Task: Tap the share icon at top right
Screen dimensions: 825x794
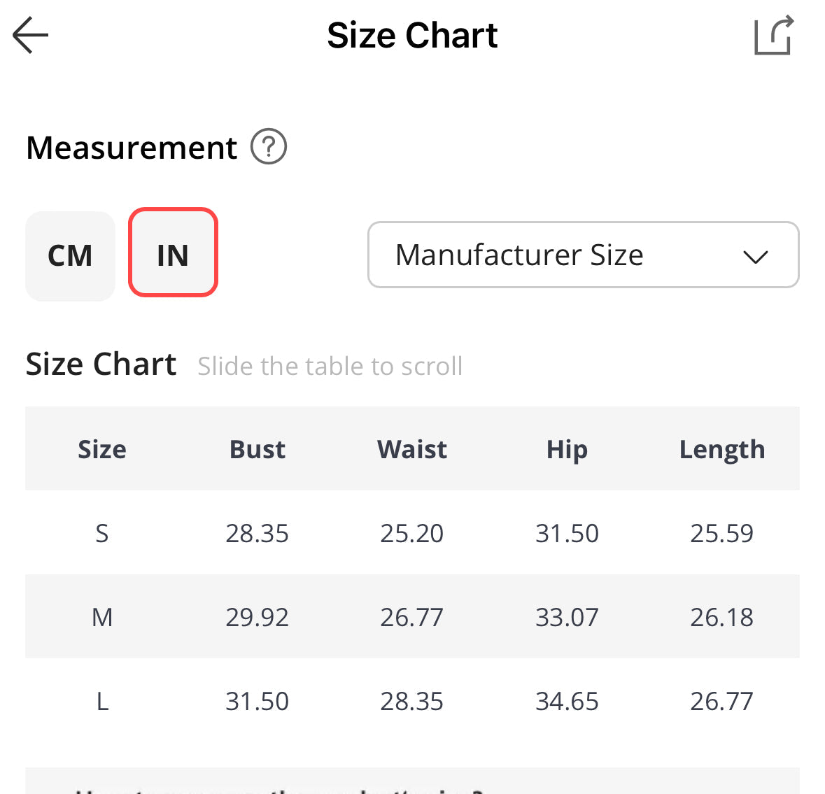Action: coord(773,35)
